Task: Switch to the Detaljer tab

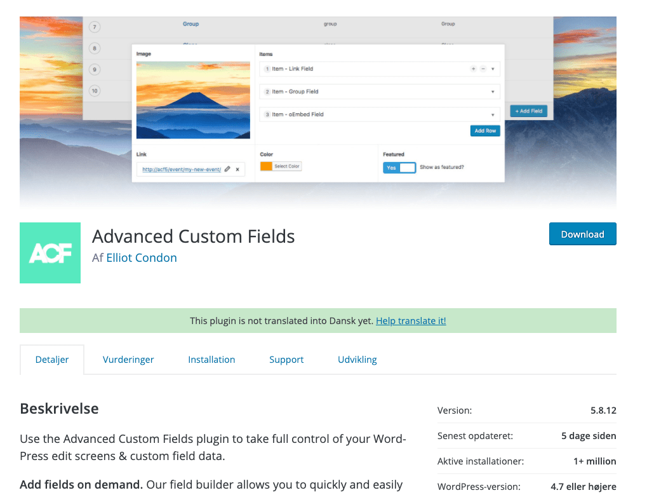Action: click(51, 360)
